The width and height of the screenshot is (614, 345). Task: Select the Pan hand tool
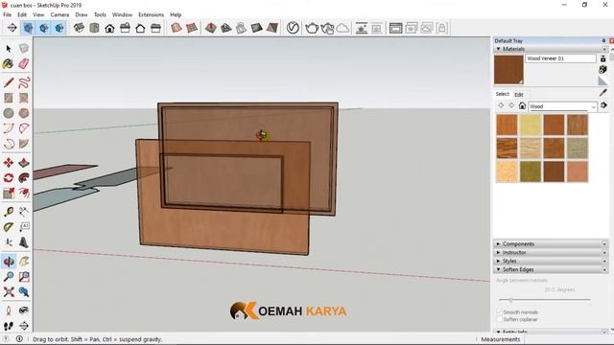click(24, 262)
